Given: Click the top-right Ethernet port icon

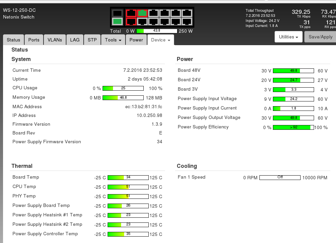Looking at the screenshot, I should coord(187,13).
